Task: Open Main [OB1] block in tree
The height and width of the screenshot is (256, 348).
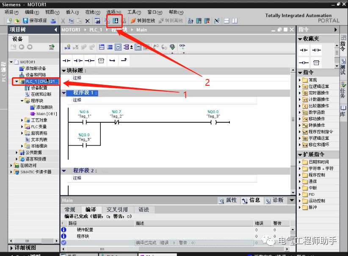Action: (x=44, y=114)
